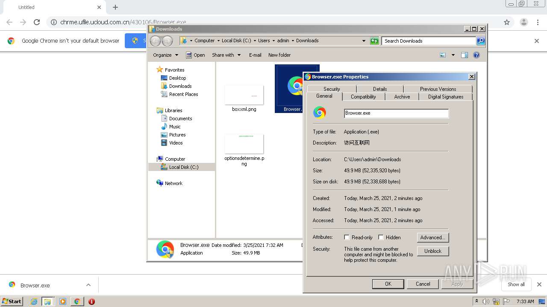
Task: Refresh the Downloads folder view
Action: click(374, 41)
